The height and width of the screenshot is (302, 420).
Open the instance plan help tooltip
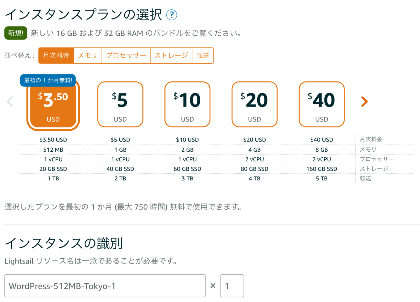(171, 15)
